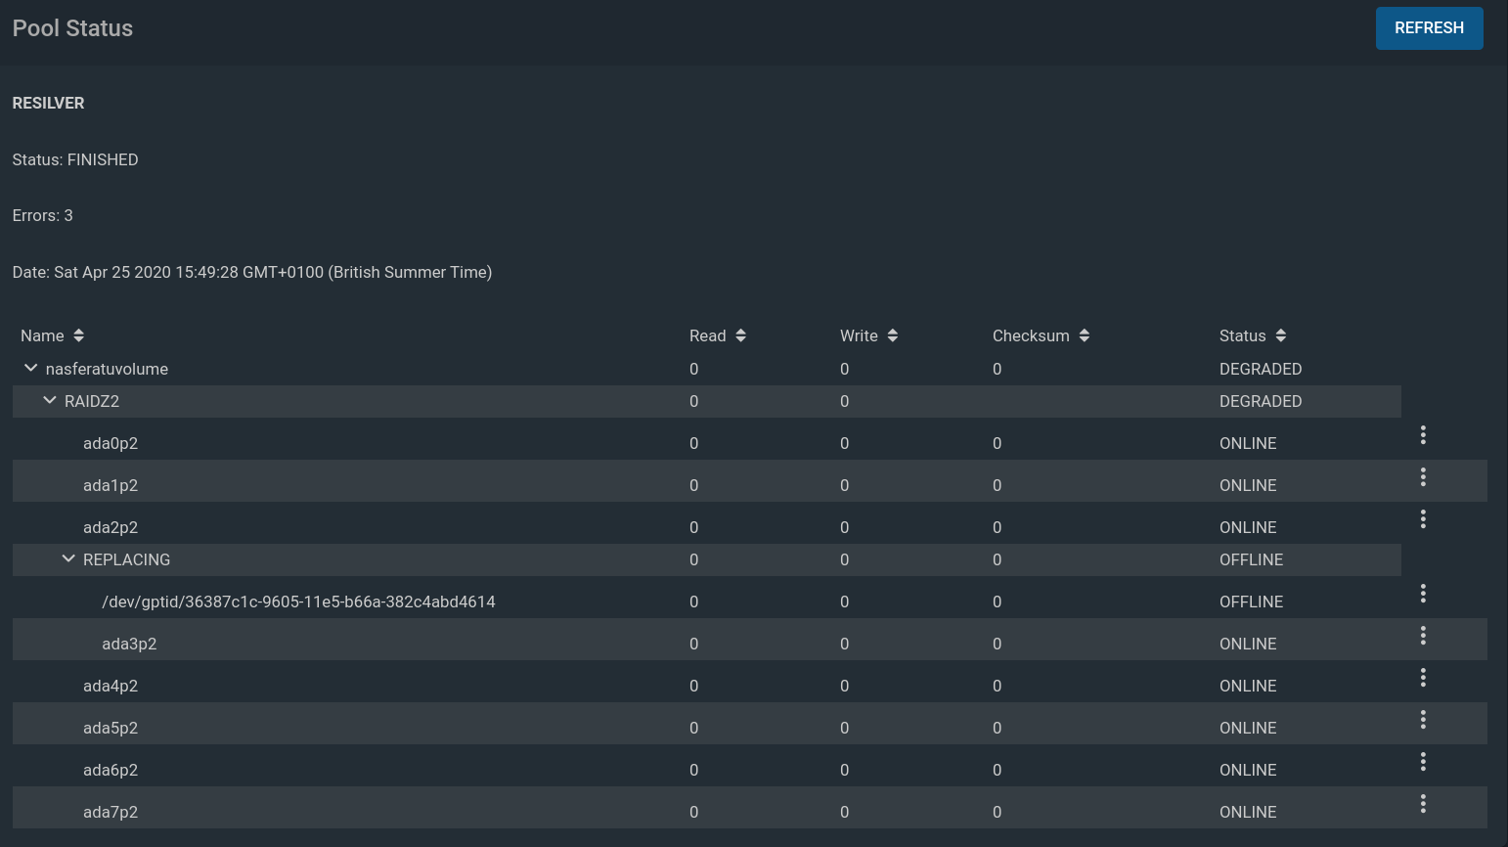
Task: Click OFFLINE status of REPLACING row
Action: (x=1251, y=559)
